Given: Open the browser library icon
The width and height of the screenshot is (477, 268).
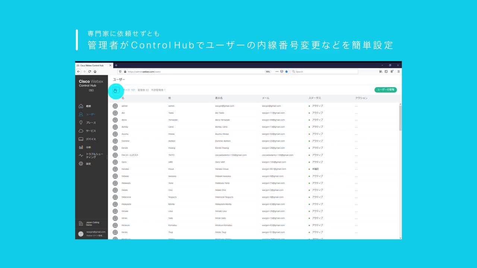Looking at the screenshot, I should 381,71.
